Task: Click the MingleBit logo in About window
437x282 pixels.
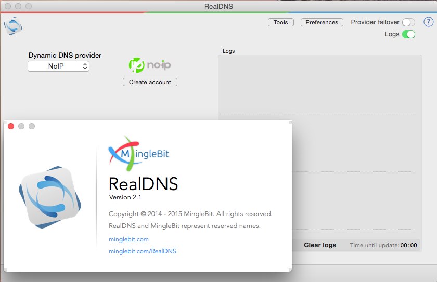Action: [139, 153]
